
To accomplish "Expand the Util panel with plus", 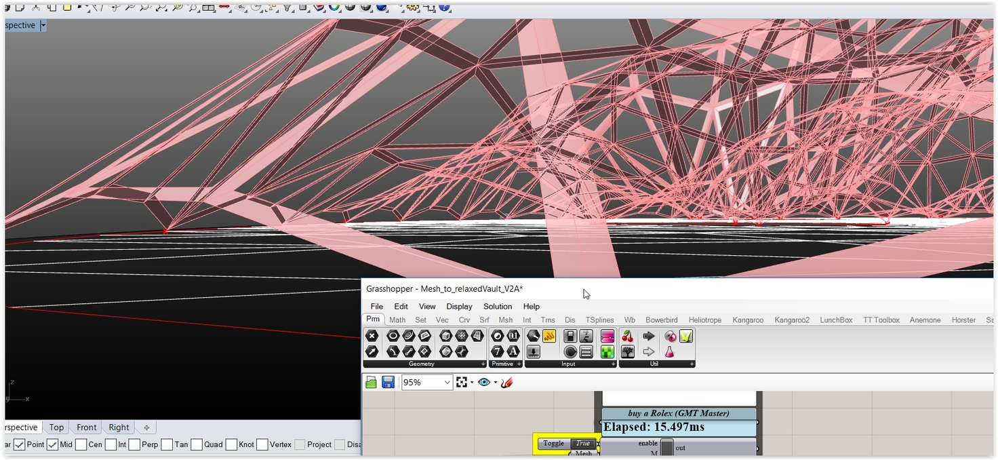I will 692,364.
